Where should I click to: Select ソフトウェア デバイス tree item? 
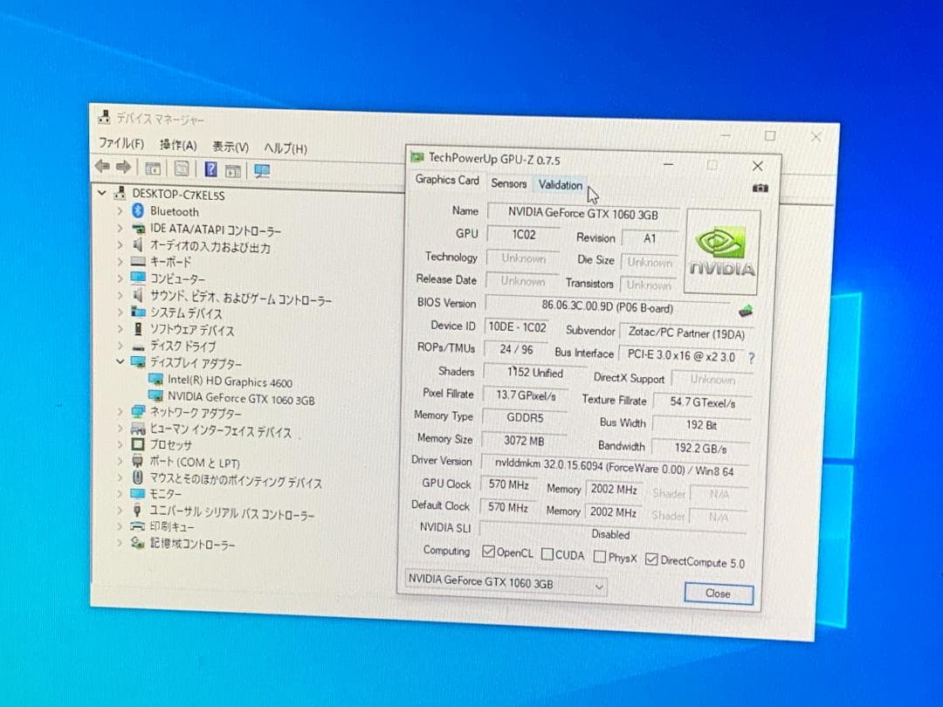pyautogui.click(x=192, y=329)
